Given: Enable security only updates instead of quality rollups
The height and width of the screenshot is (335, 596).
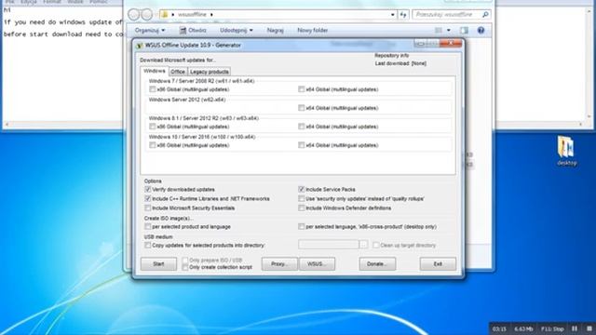Looking at the screenshot, I should coord(302,198).
